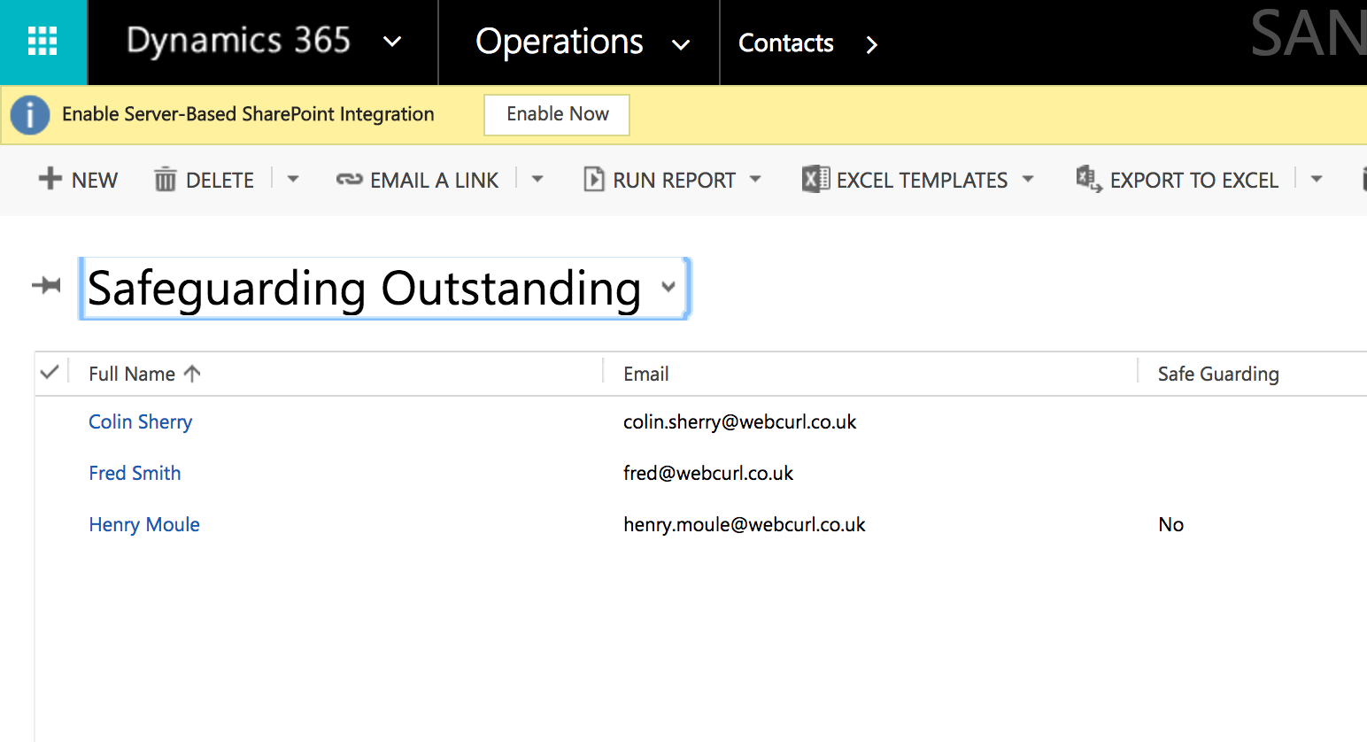Viewport: 1367px width, 742px height.
Task: Select the Colin Sherry row checkbox area
Action: pyautogui.click(x=50, y=422)
